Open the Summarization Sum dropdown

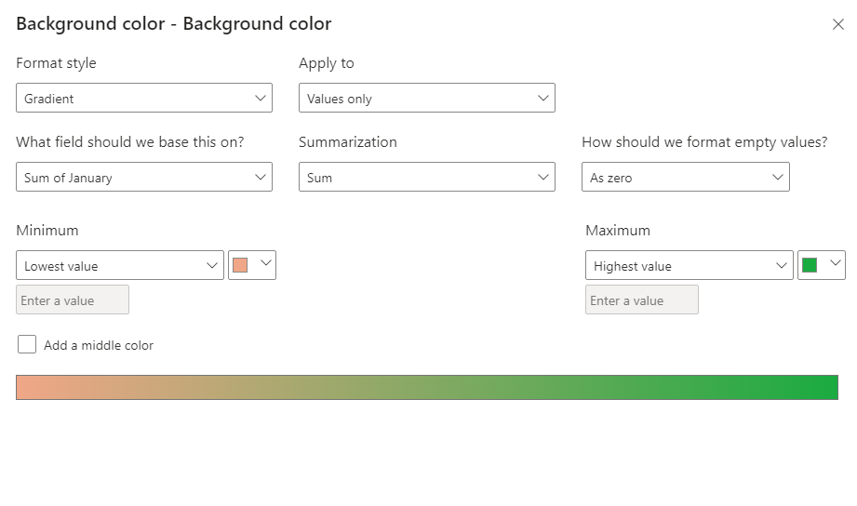(x=427, y=177)
